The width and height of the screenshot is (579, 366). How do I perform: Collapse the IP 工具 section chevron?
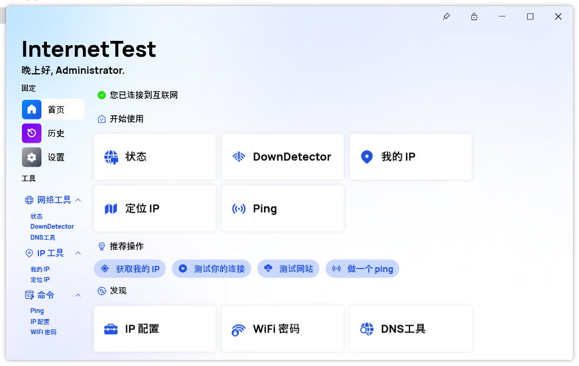[x=78, y=253]
